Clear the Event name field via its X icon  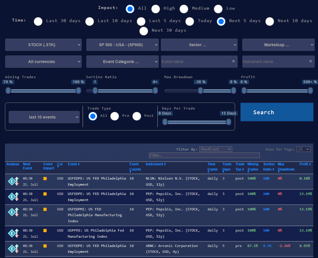coord(233,61)
